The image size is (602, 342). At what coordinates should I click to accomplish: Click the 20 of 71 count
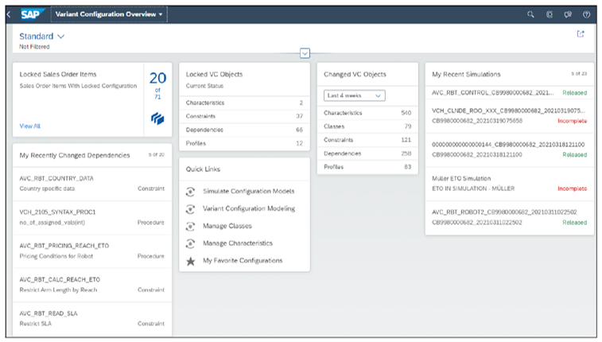coord(157,85)
